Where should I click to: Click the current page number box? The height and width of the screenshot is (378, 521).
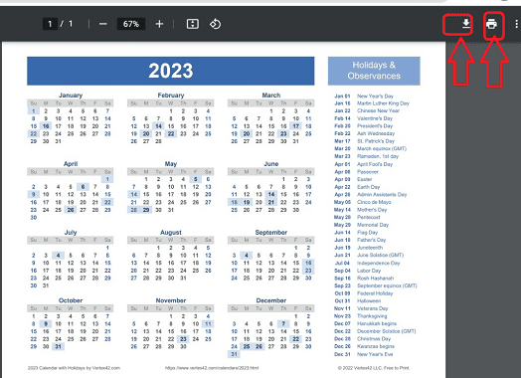coord(50,24)
